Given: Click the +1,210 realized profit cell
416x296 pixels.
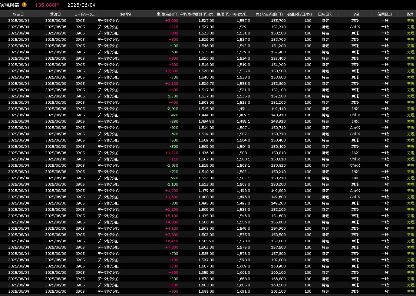Looking at the screenshot, I should pos(172,153).
